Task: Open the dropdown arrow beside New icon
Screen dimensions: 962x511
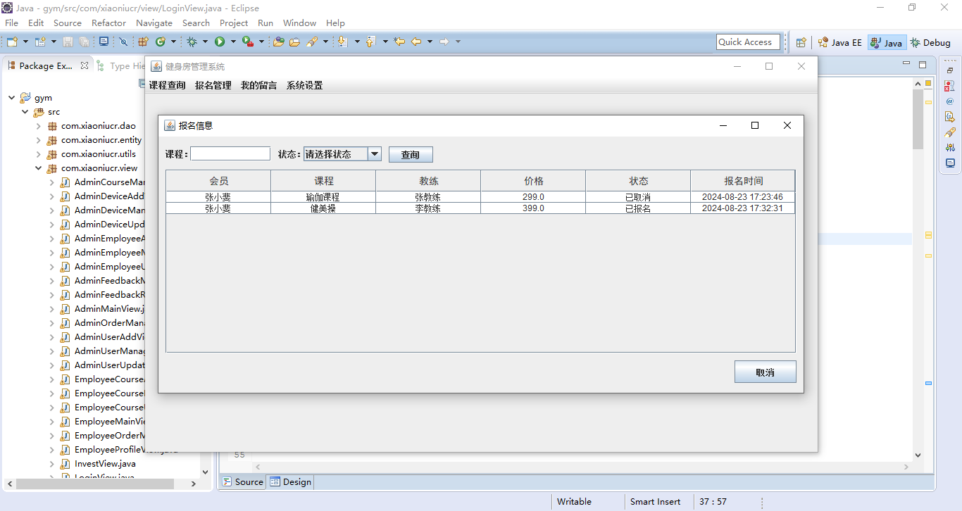Action: 25,42
